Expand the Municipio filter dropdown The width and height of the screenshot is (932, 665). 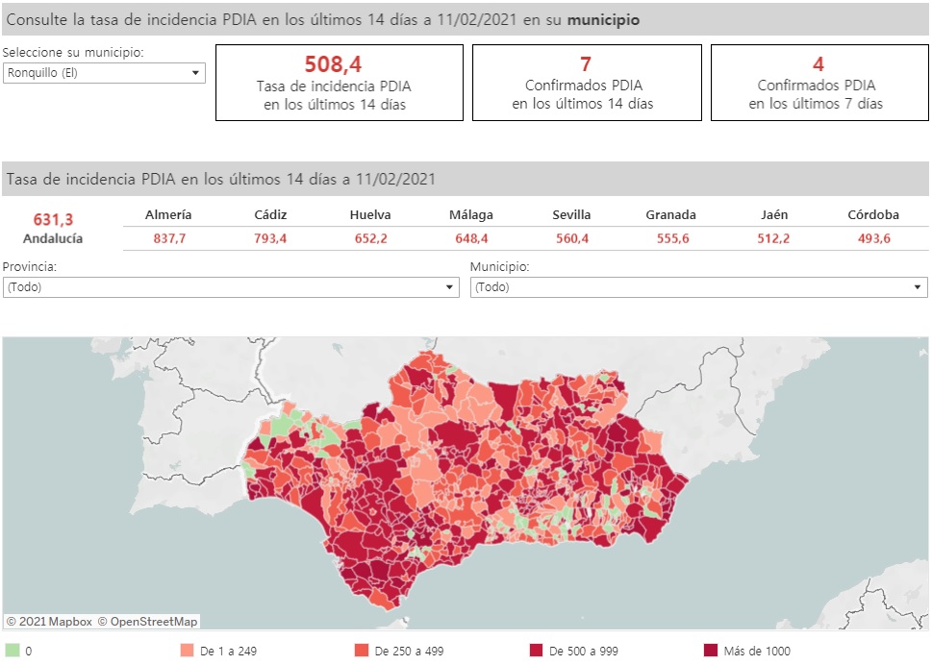pyautogui.click(x=698, y=287)
